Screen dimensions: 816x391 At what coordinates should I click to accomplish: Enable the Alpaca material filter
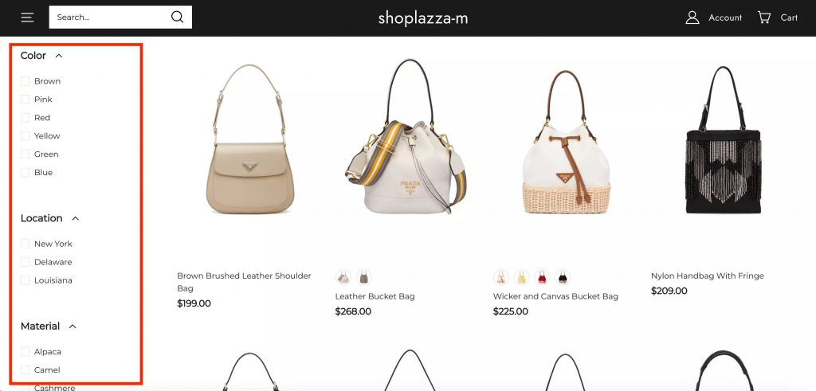point(25,352)
